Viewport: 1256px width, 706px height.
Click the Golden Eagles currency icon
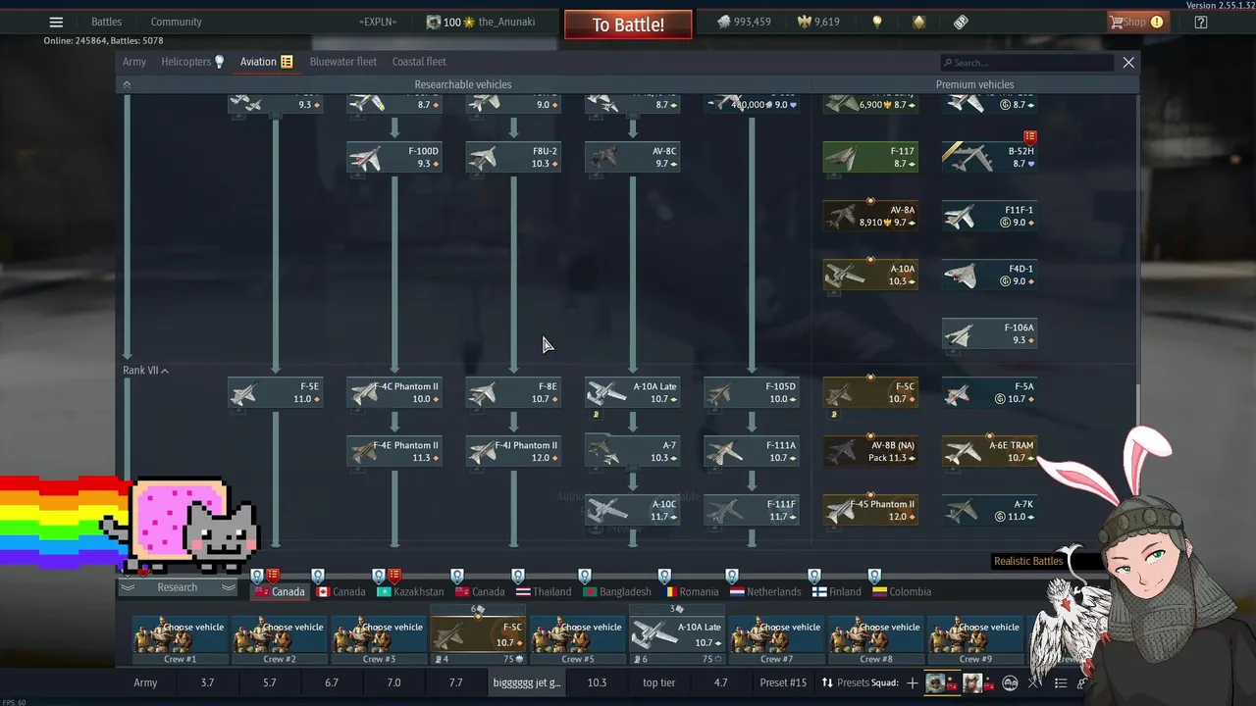pos(805,22)
